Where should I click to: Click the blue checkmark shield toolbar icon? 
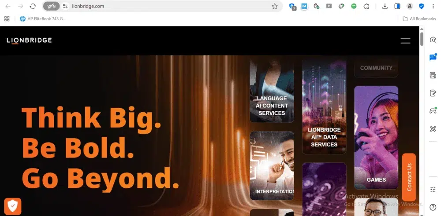[421, 6]
